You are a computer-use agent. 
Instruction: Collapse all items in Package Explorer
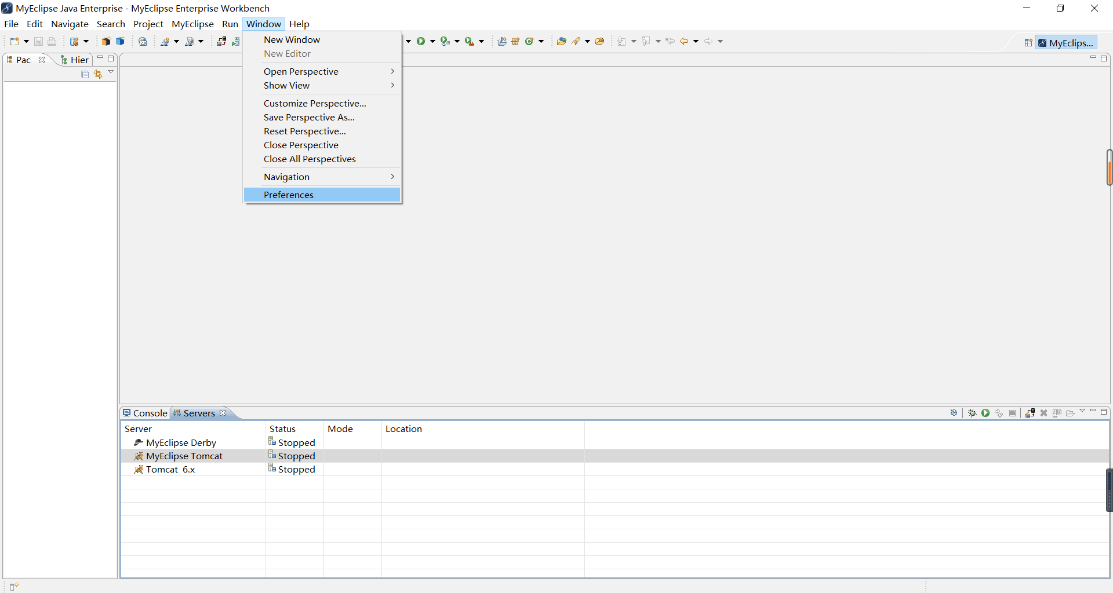(85, 74)
